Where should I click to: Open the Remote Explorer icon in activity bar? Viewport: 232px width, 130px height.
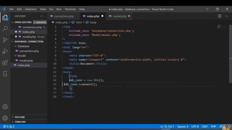pos(5,74)
